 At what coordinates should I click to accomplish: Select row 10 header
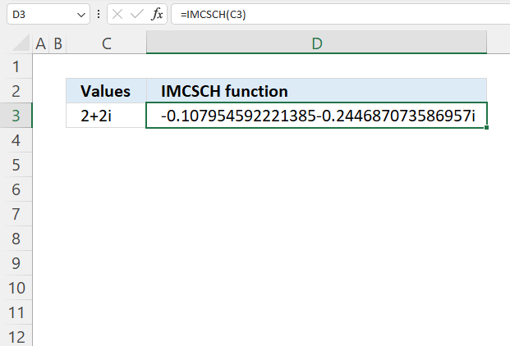(x=16, y=288)
